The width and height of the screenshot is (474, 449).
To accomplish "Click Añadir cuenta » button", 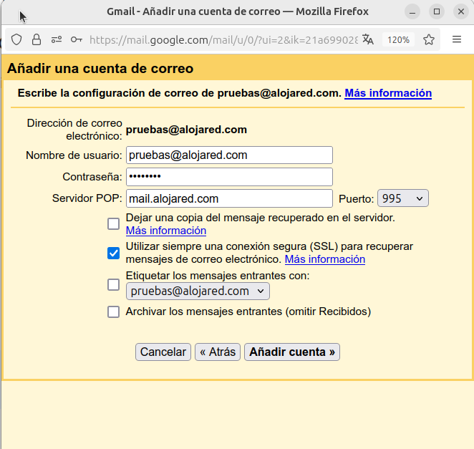I will [292, 352].
